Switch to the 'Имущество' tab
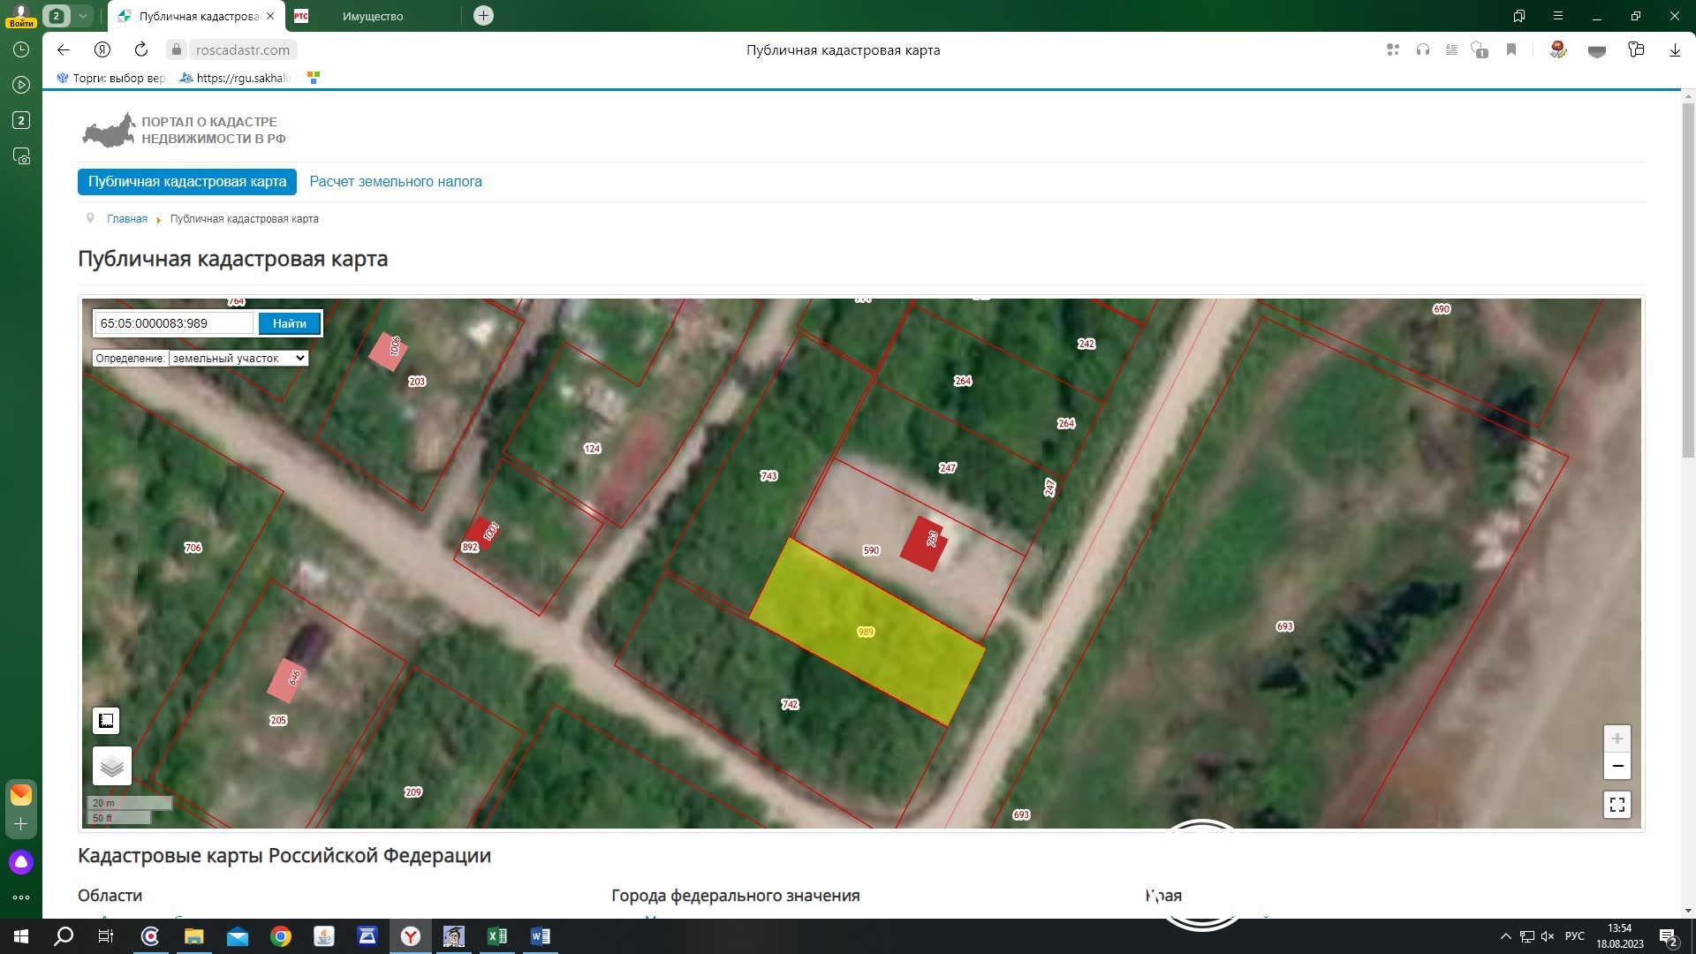 tap(373, 16)
